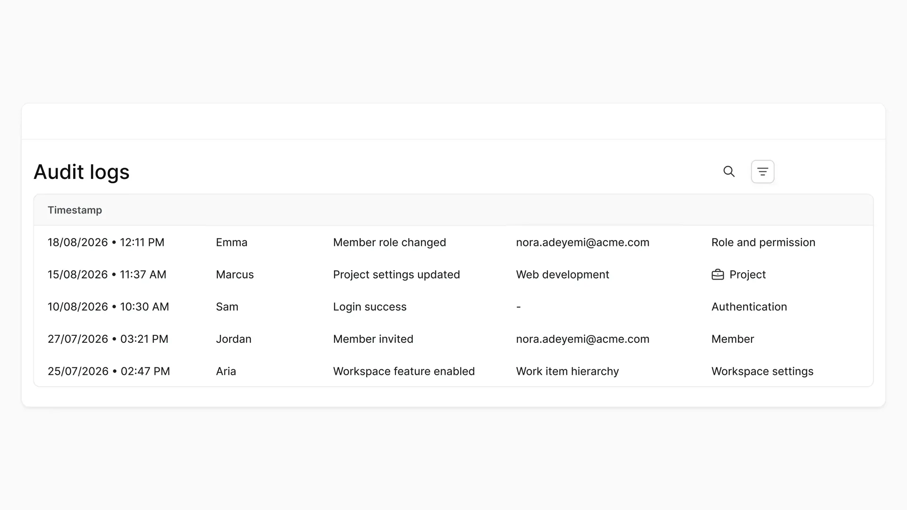
Task: Click the Workspace settings category
Action: point(762,371)
